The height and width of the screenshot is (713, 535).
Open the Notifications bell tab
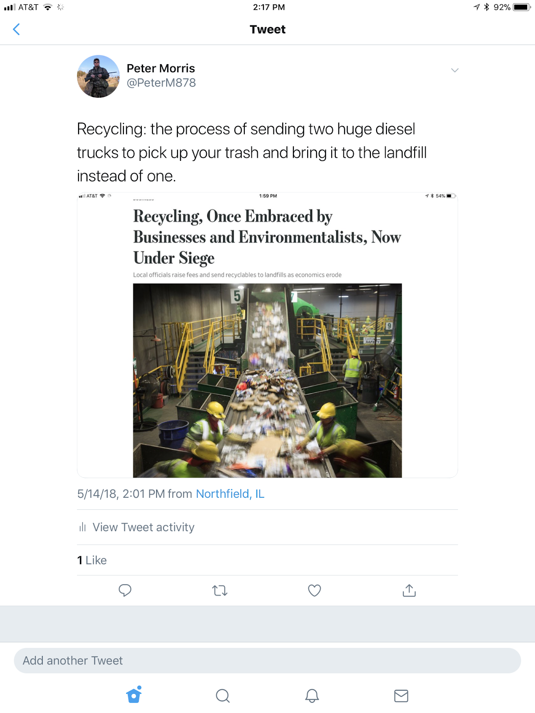coord(312,696)
